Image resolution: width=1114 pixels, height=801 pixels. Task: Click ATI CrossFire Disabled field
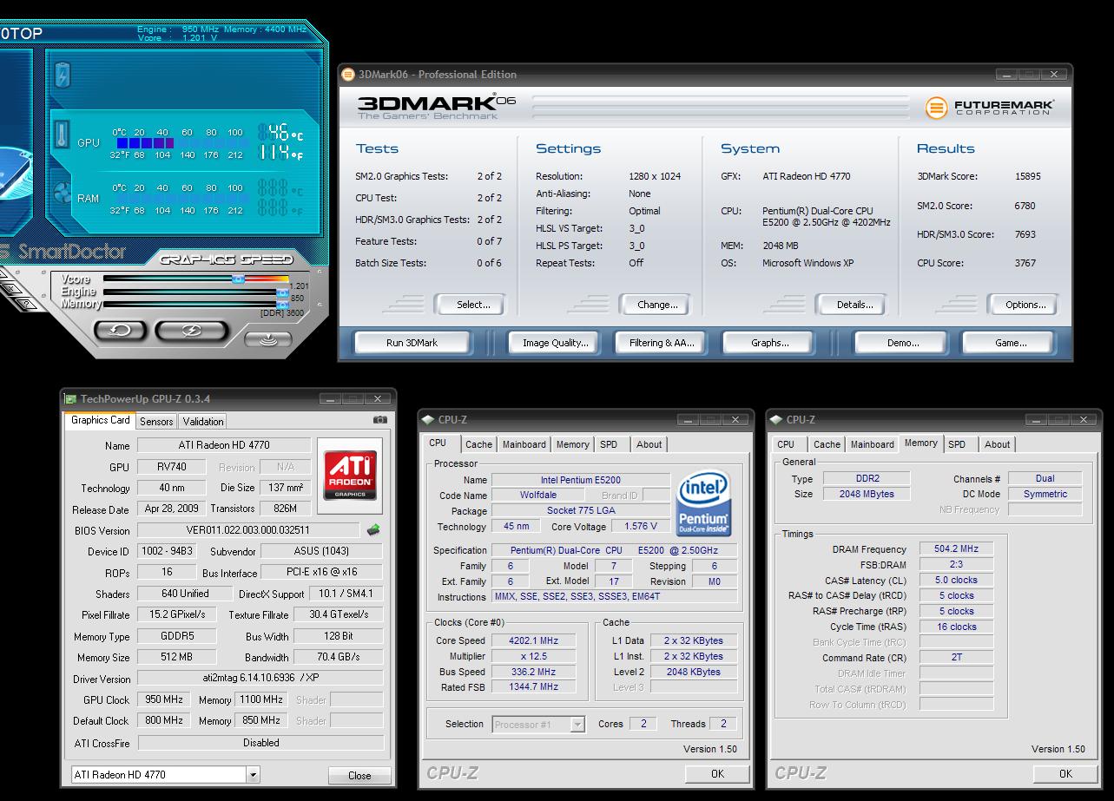260,743
